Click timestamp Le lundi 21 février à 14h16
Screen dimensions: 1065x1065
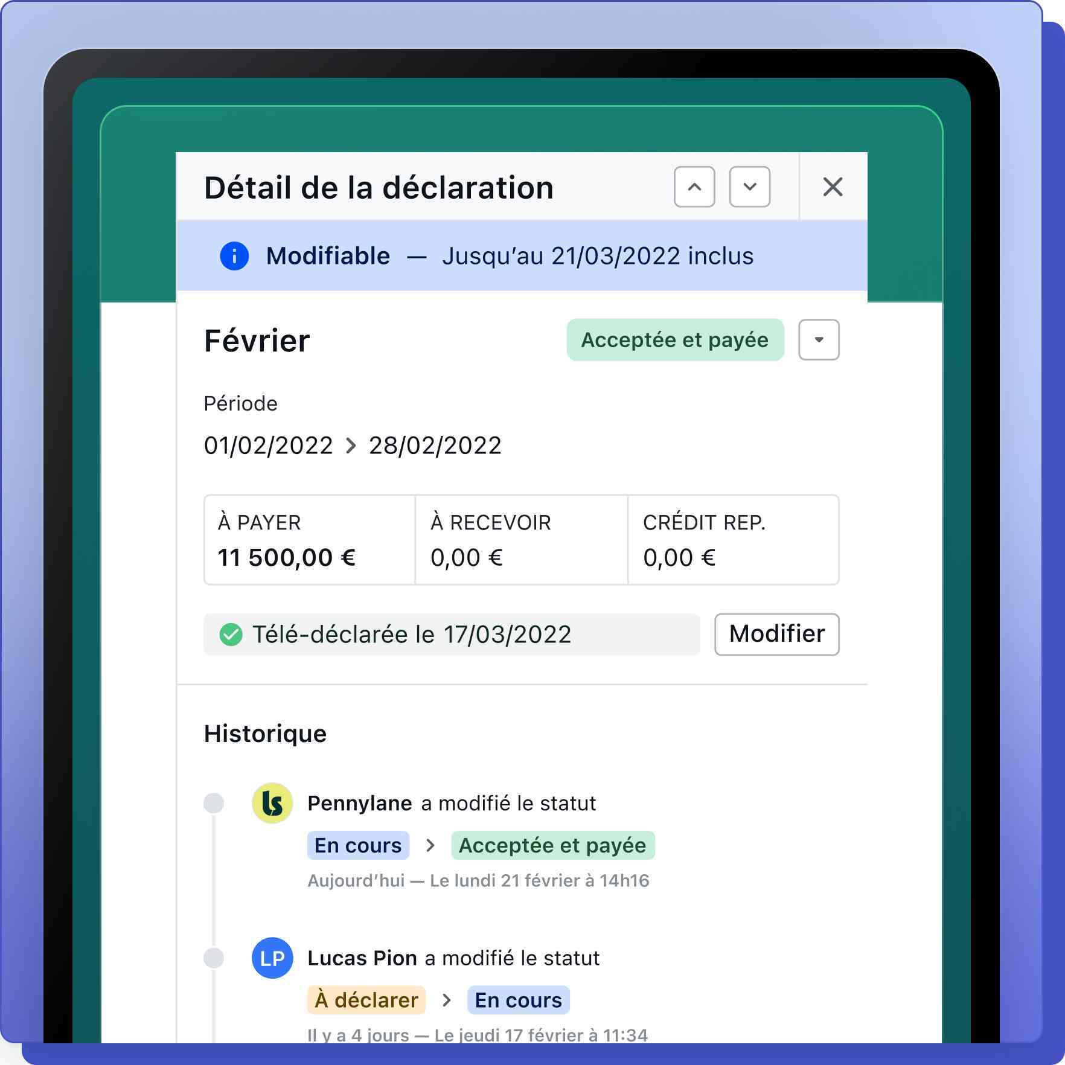[539, 881]
